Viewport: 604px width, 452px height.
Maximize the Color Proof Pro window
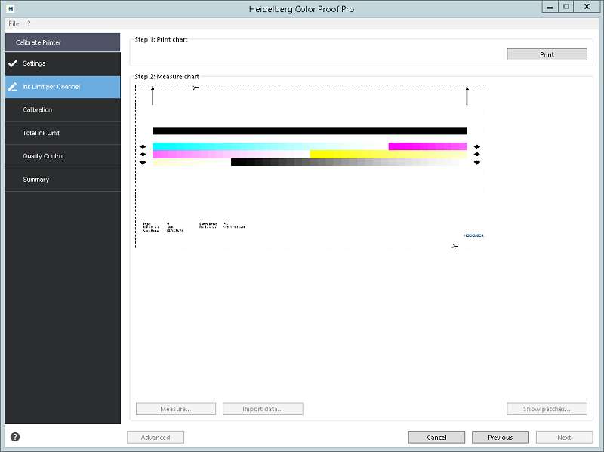(565, 7)
